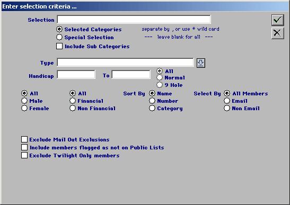Screen dimensions: 290x205
Task: Click the Handicap label
Action: pyautogui.click(x=41, y=76)
